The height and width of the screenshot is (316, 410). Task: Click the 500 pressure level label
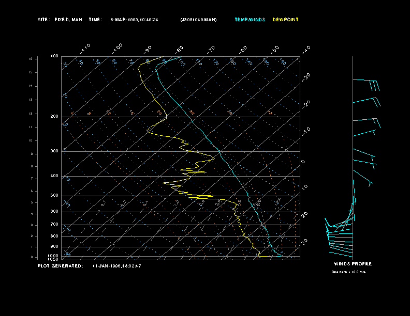click(x=54, y=196)
